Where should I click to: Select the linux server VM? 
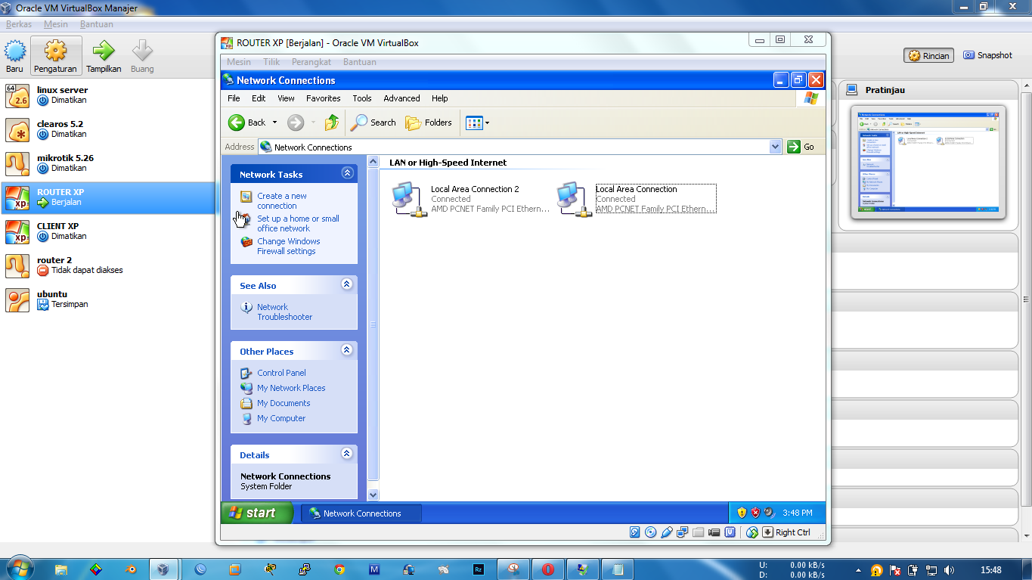tap(108, 95)
